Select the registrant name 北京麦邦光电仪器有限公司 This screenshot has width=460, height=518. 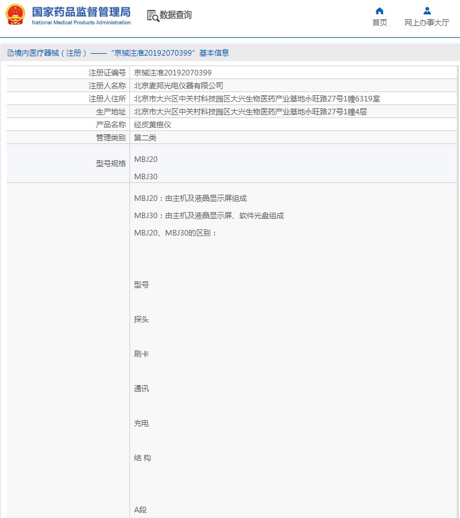[178, 86]
